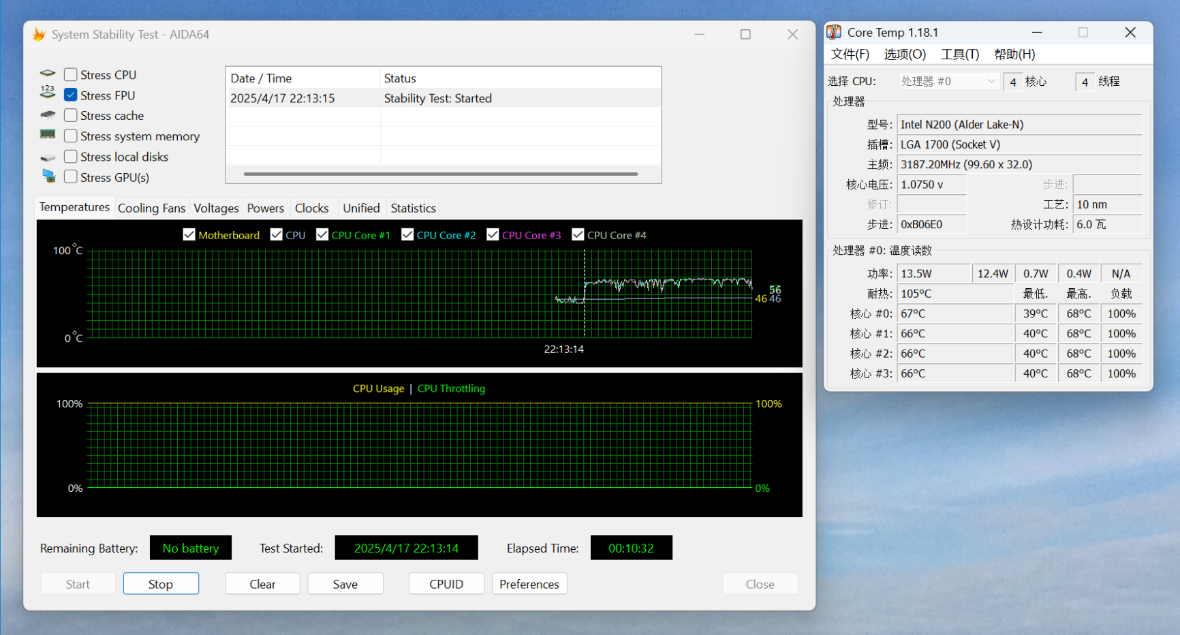Click the Stop button
This screenshot has height=635, width=1180.
coord(161,584)
